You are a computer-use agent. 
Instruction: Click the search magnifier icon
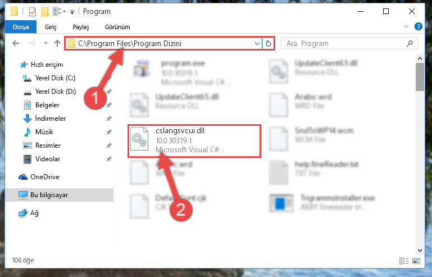[x=410, y=44]
